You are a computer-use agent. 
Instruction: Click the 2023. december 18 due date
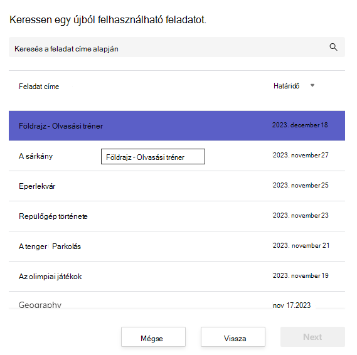coord(300,125)
